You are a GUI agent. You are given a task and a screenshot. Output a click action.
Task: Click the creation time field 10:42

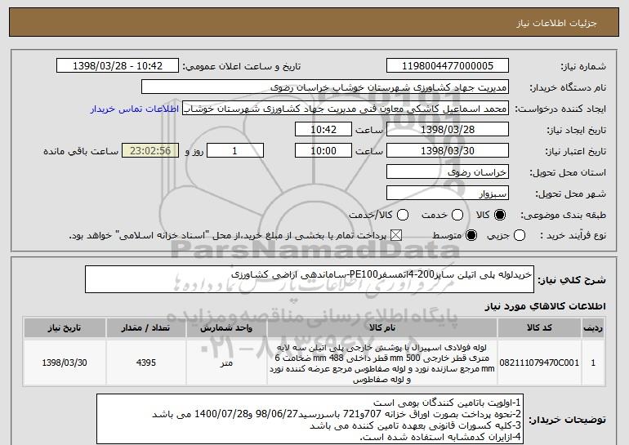tap(323, 130)
